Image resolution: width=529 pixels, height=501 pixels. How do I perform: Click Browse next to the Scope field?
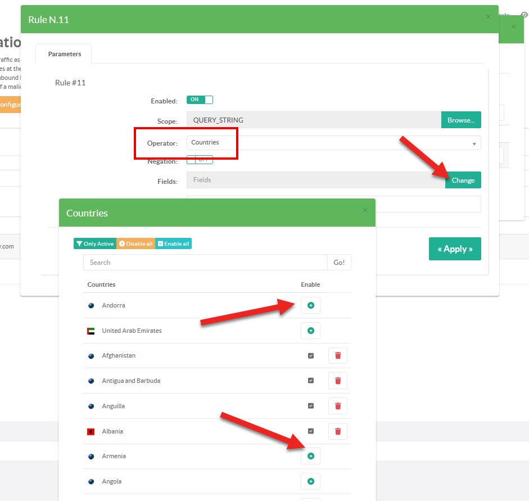(x=460, y=120)
